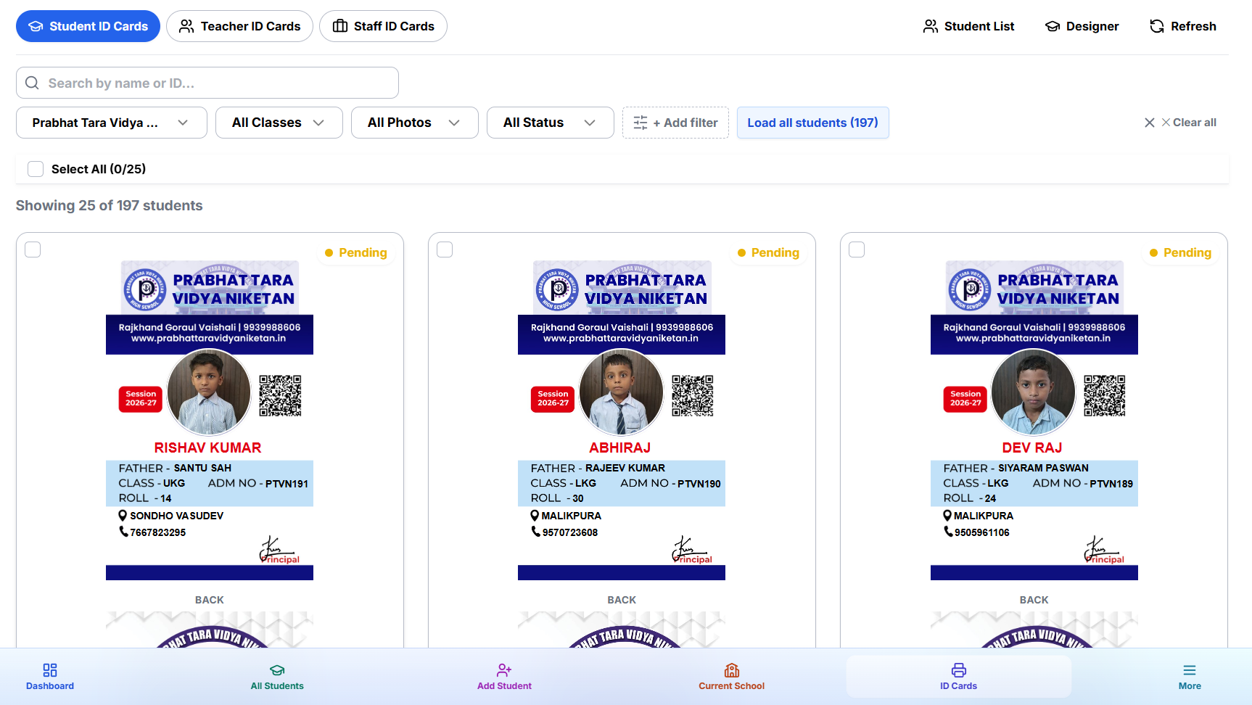This screenshot has height=705, width=1252.
Task: Open Current School in bottom navigation
Action: [x=731, y=677]
